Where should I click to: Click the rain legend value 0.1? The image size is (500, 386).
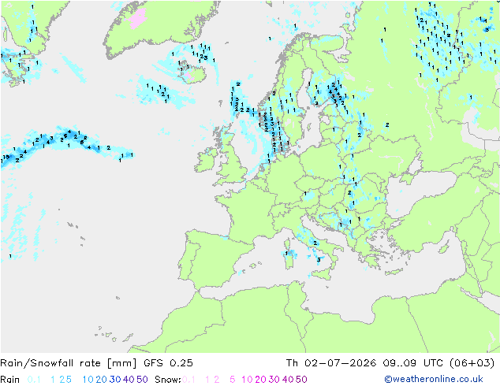(34, 380)
